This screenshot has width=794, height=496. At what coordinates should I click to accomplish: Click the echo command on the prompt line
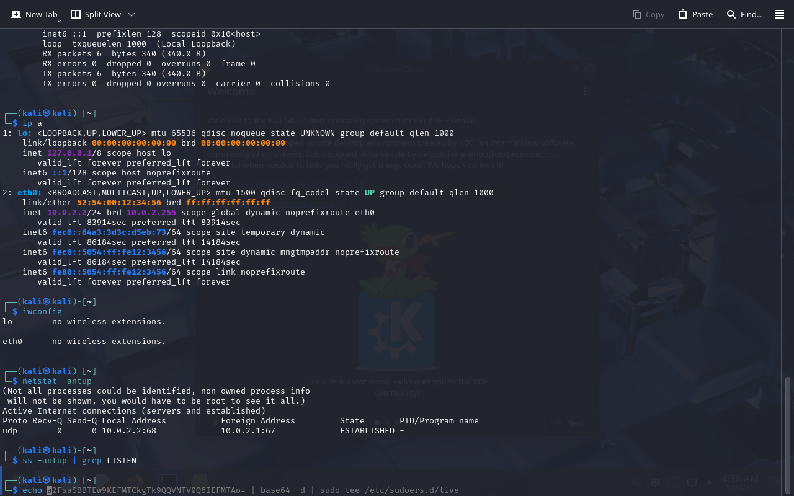coord(32,490)
